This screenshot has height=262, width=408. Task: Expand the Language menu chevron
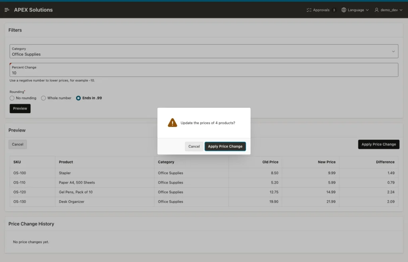[367, 10]
